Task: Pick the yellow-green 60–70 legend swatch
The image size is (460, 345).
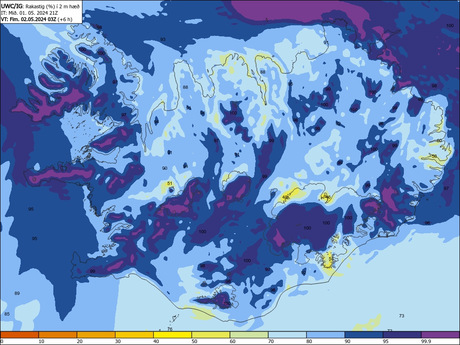Action: (249, 335)
